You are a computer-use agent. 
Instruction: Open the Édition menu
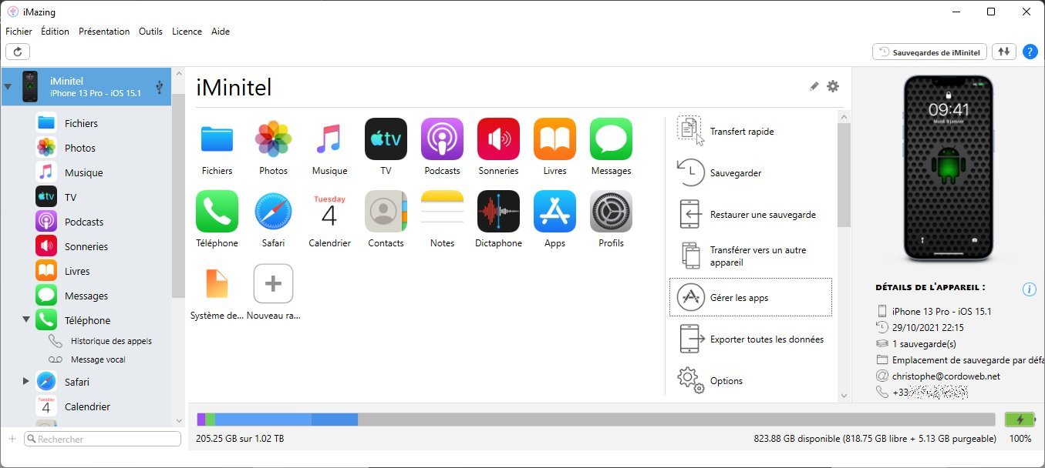[55, 32]
